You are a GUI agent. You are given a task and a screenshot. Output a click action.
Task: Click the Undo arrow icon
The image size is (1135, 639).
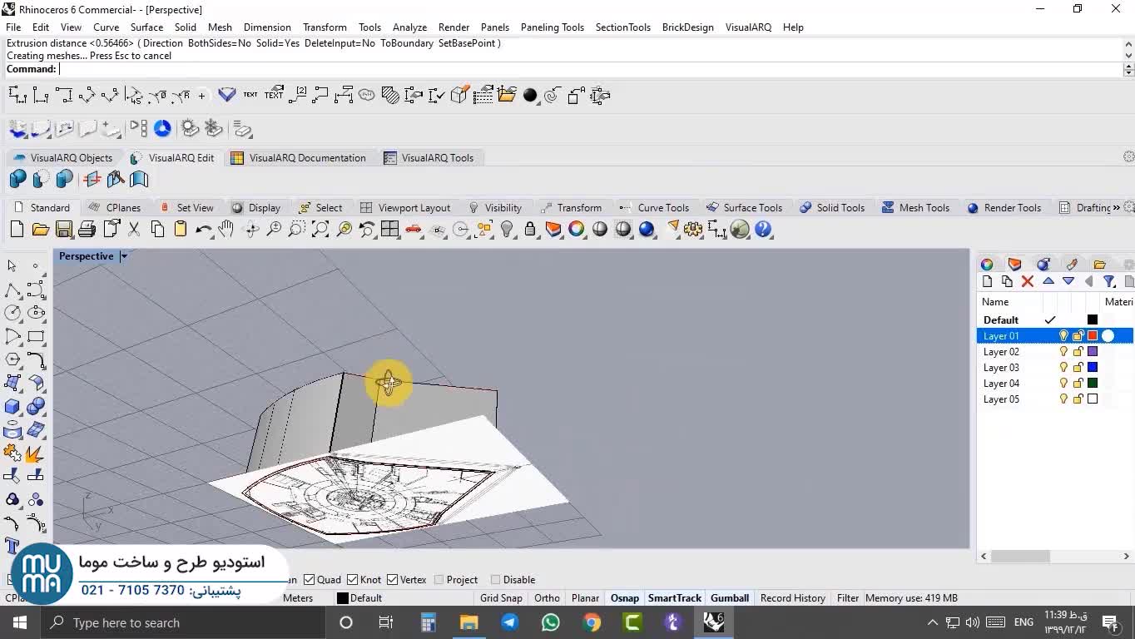point(203,230)
